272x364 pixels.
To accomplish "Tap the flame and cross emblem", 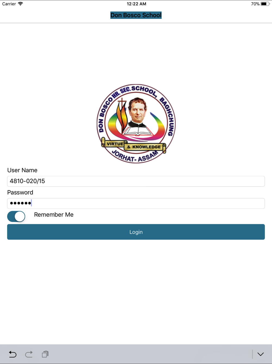I will click(x=122, y=115).
